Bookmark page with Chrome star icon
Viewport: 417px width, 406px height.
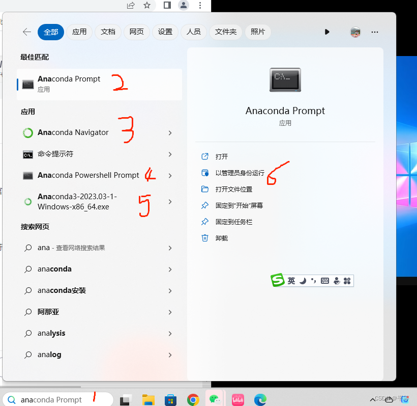(147, 5)
